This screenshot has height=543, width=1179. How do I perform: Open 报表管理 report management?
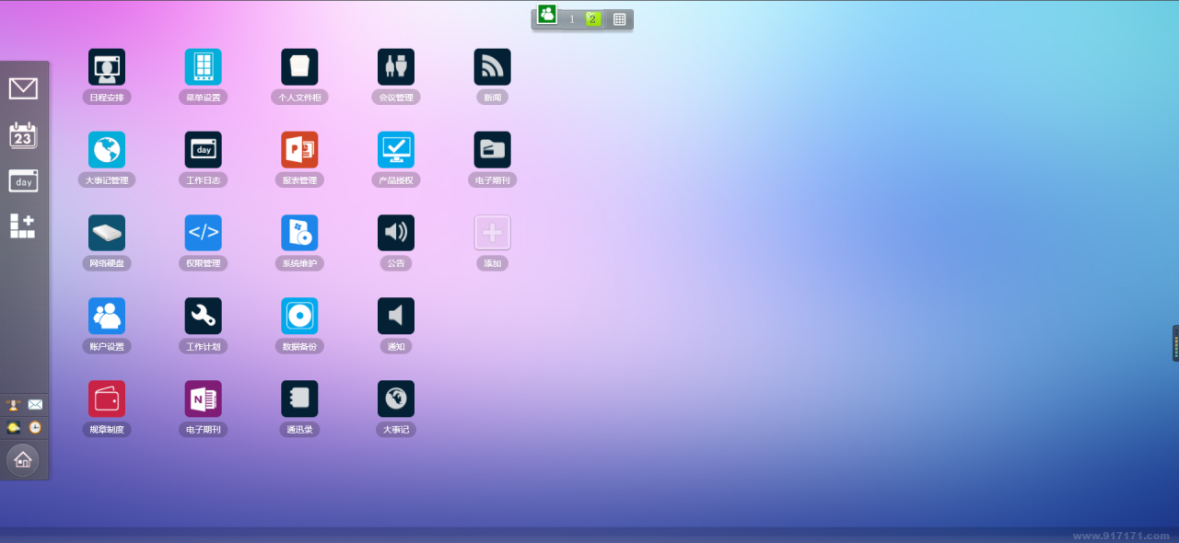point(299,150)
